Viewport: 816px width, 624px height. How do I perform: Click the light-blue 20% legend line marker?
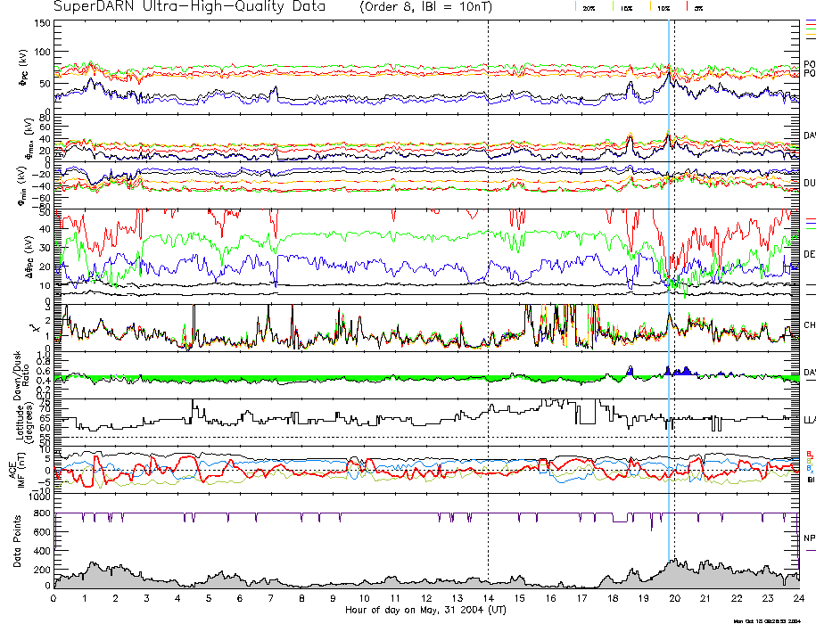pos(575,6)
